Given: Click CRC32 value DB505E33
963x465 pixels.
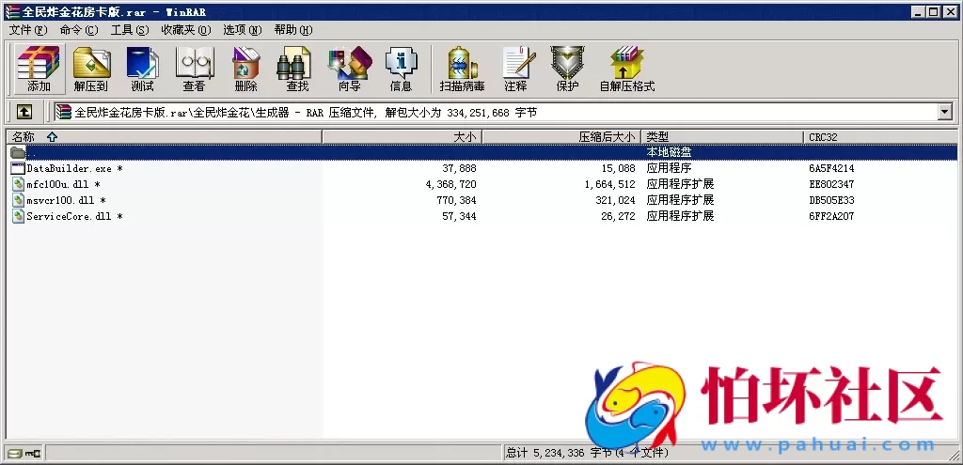Looking at the screenshot, I should pyautogui.click(x=831, y=200).
